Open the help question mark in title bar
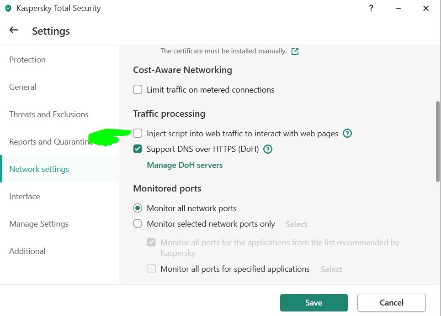The image size is (441, 316). point(371,8)
